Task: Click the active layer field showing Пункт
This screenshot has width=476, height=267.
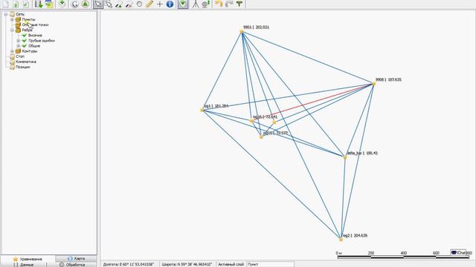Action: [270, 264]
